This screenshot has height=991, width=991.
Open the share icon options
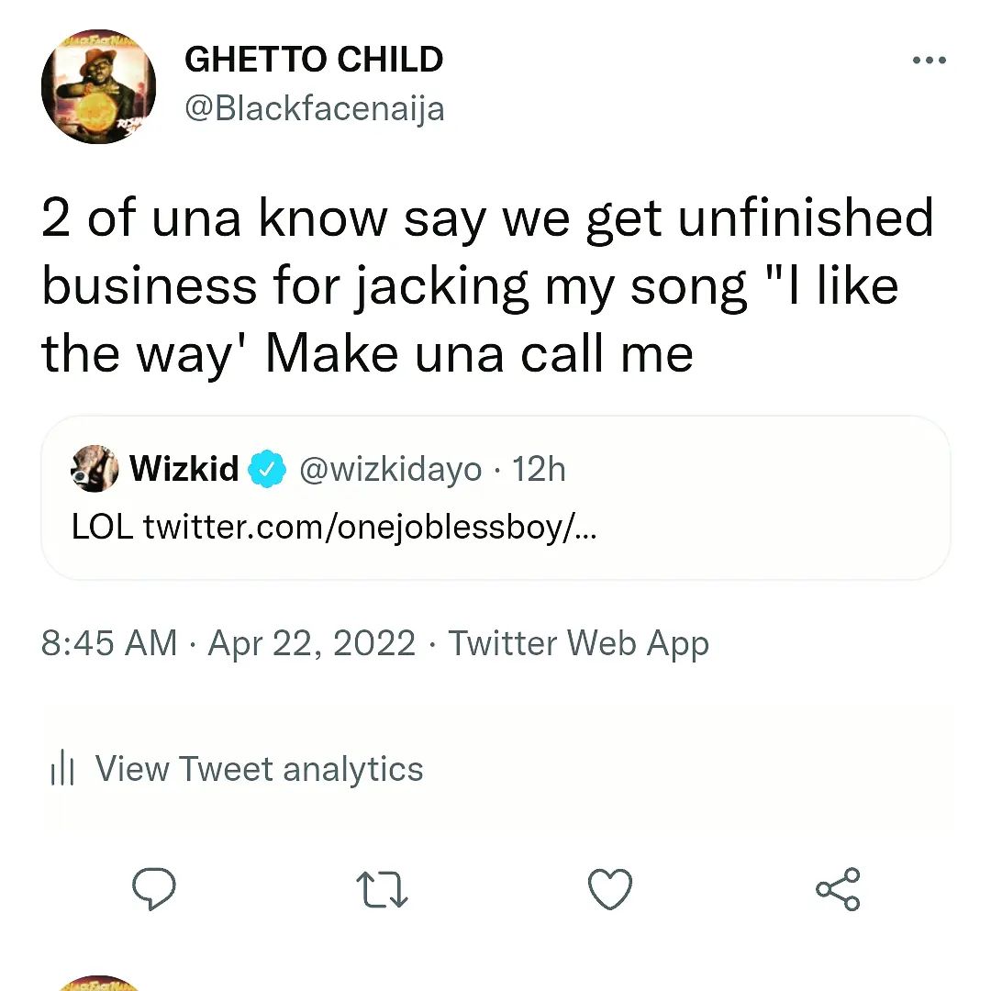(x=838, y=888)
